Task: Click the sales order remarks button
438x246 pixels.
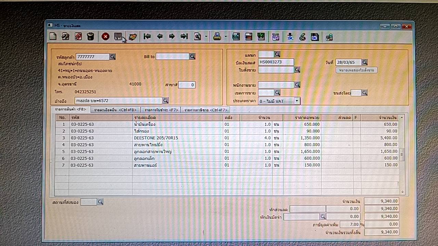Action: pos(357,70)
